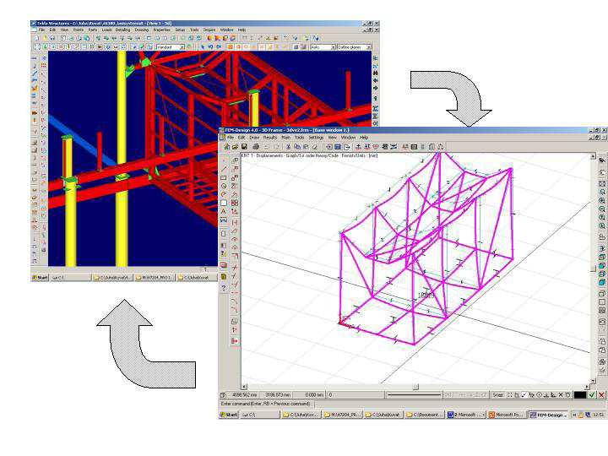Image resolution: width=608 pixels, height=456 pixels.
Task: Open Properties menu in Tekla Structures
Action: coord(161,30)
